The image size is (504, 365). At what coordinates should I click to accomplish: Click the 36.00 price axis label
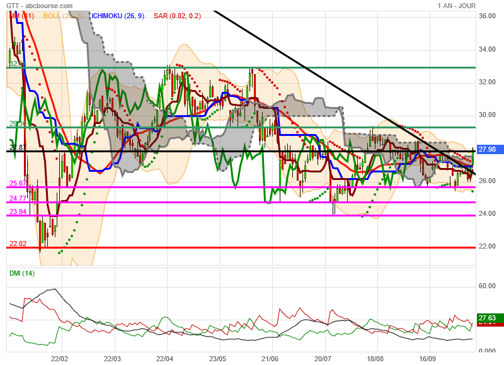click(x=487, y=16)
